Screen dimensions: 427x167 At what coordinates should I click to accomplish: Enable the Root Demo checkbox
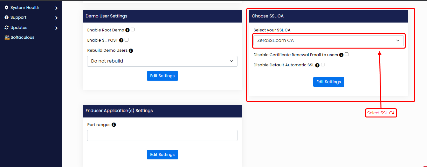133,30
